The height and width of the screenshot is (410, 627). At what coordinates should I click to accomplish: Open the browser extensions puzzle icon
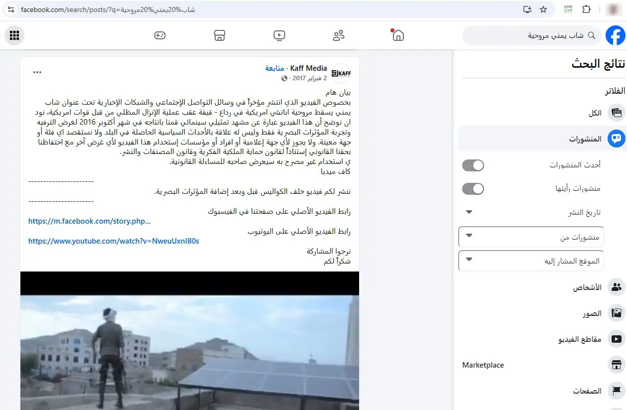586,9
